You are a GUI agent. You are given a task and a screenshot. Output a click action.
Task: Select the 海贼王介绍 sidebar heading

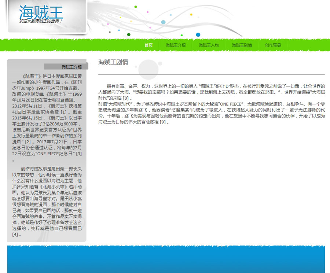coord(71,67)
